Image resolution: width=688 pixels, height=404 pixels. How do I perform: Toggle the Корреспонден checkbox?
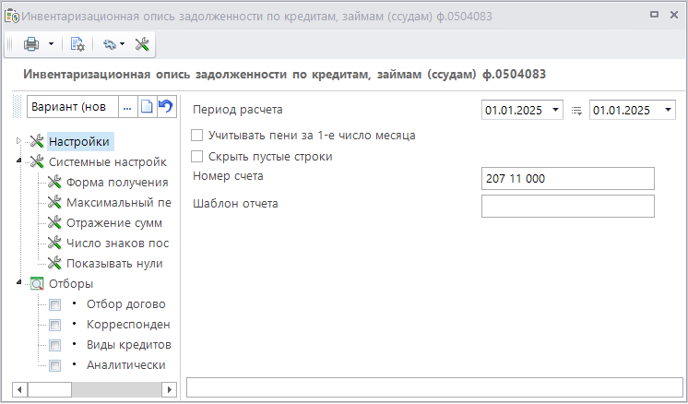pyautogui.click(x=54, y=325)
